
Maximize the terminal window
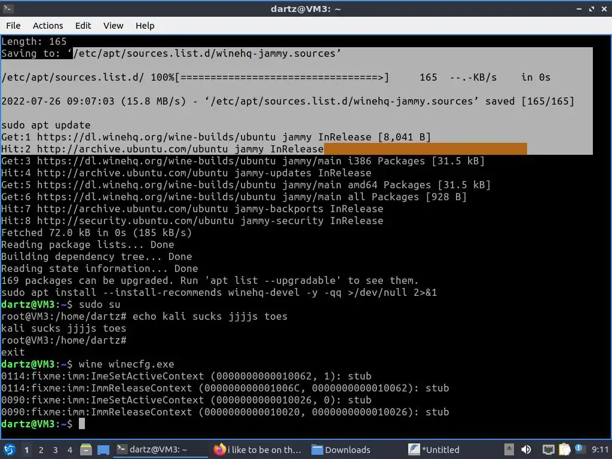592,8
